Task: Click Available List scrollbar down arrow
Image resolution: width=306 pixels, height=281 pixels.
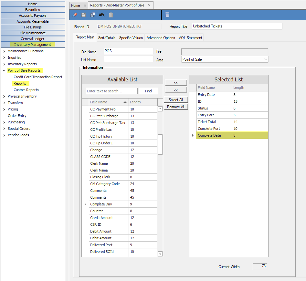Action: tap(160, 254)
